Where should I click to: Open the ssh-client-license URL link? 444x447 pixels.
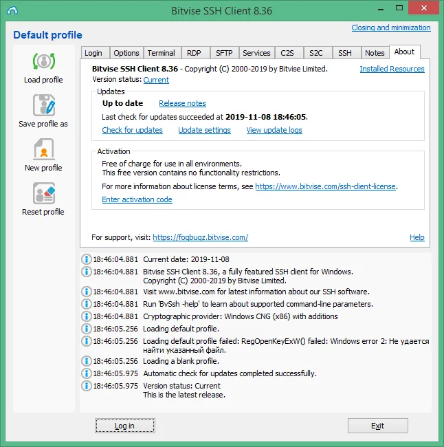pos(325,186)
